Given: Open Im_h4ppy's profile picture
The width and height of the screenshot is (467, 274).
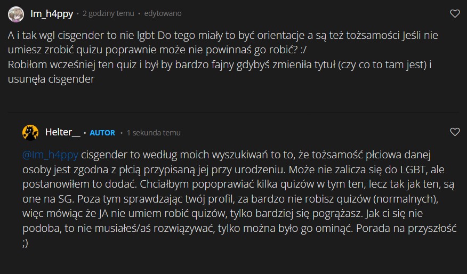Looking at the screenshot, I should click(x=16, y=13).
